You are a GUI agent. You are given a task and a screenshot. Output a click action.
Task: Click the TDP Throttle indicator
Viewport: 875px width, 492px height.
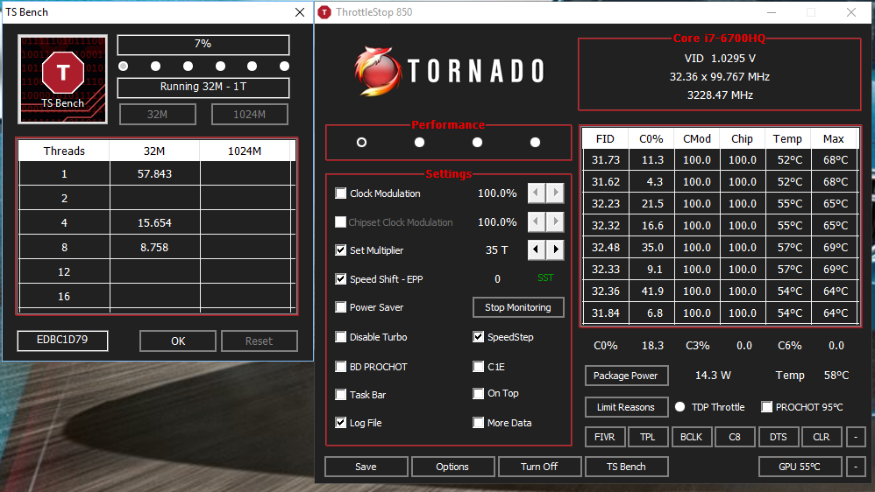[679, 407]
